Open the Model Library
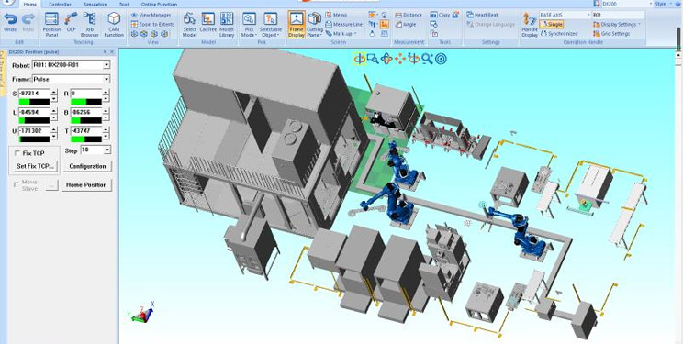 [227, 25]
